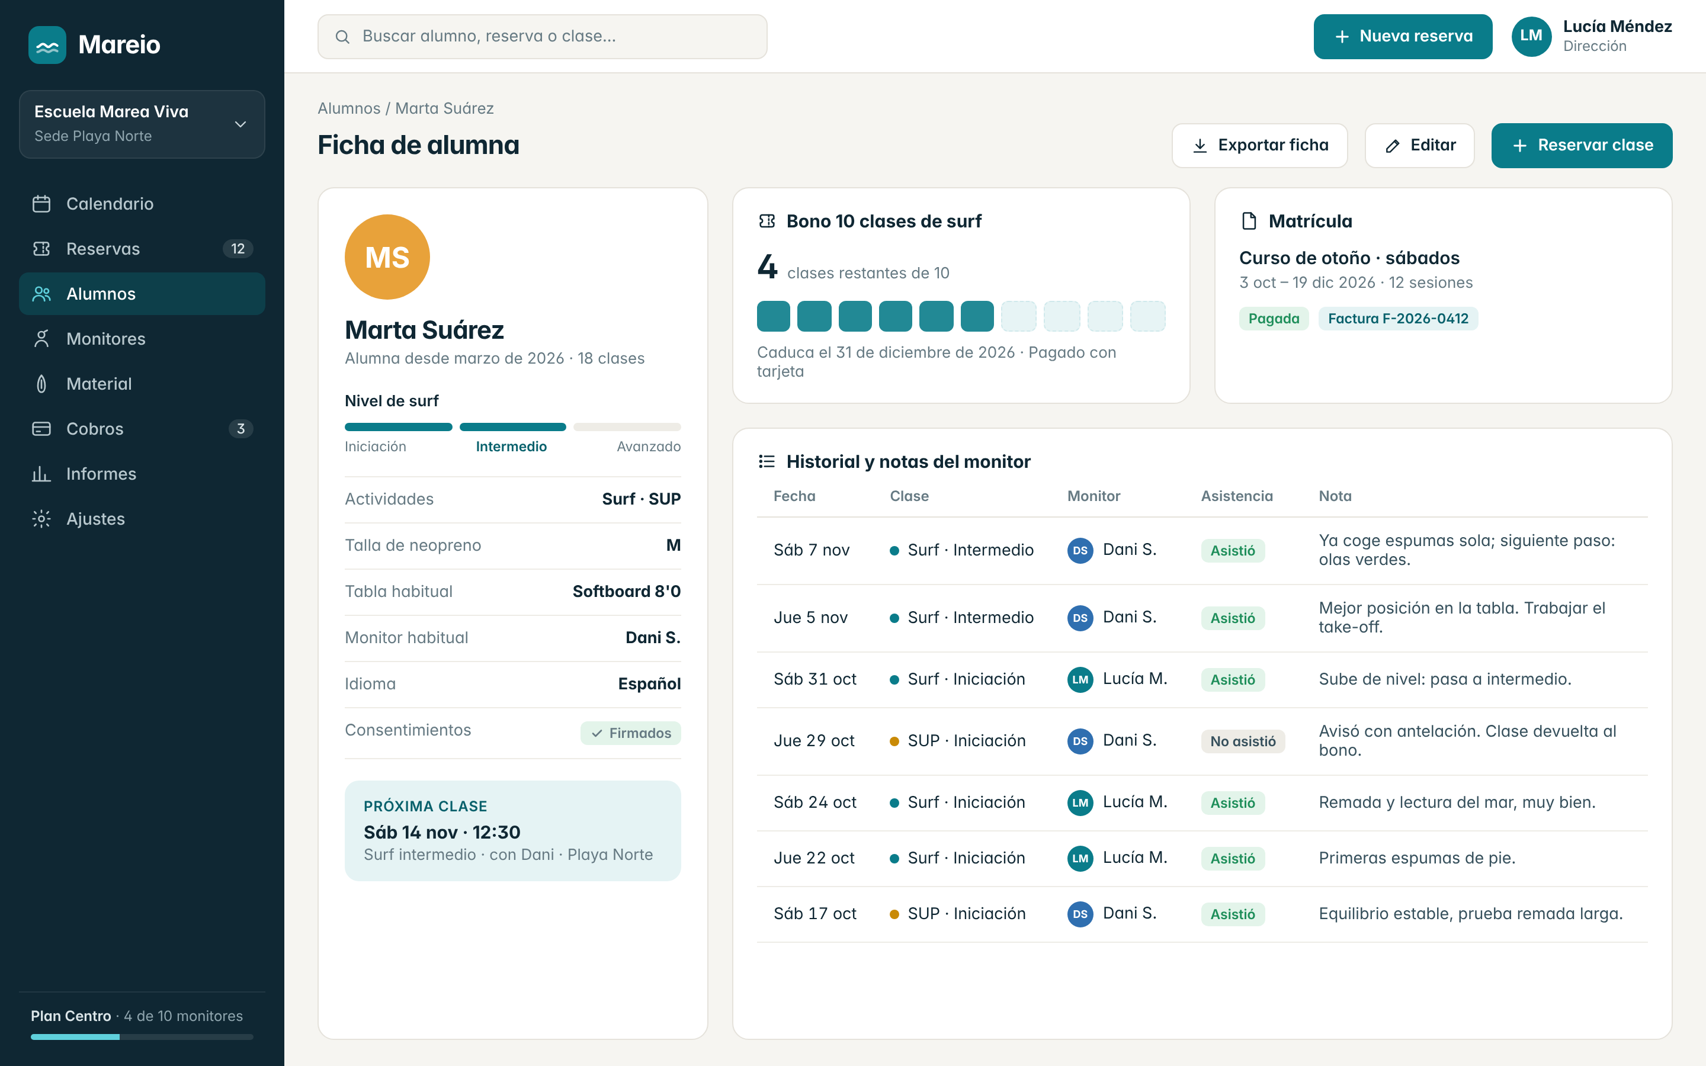Open the Próxima clase Sáb 14 nov card
This screenshot has height=1066, width=1706.
[x=512, y=830]
